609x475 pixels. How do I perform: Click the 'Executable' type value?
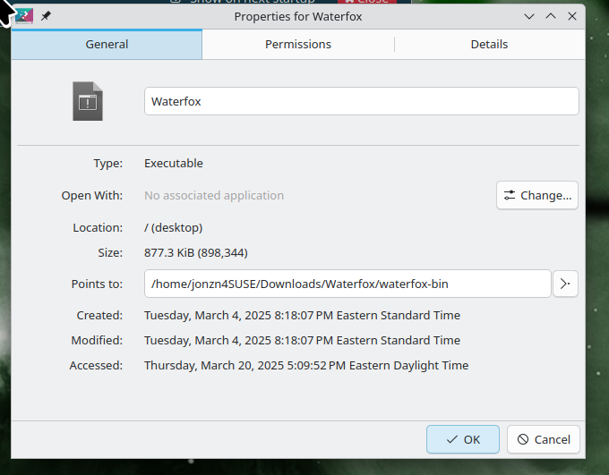[174, 164]
